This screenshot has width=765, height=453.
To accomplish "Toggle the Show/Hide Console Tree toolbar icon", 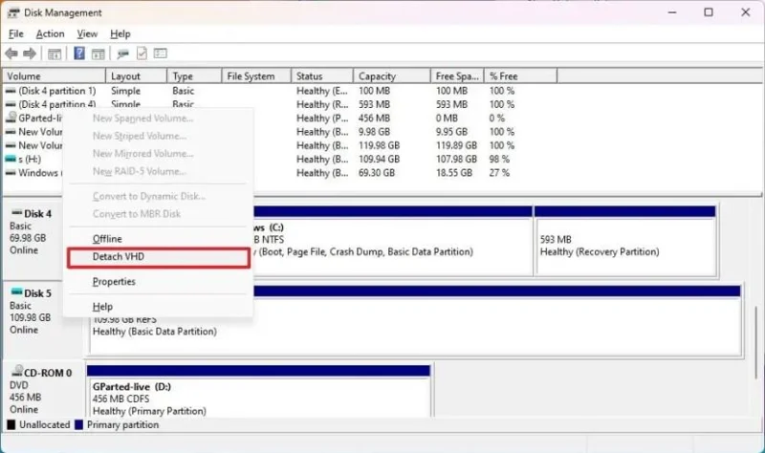I will coord(55,54).
